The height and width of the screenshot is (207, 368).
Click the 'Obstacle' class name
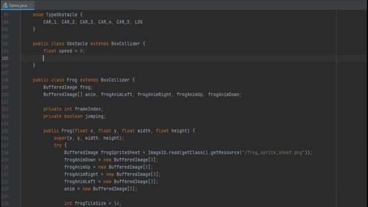(77, 44)
